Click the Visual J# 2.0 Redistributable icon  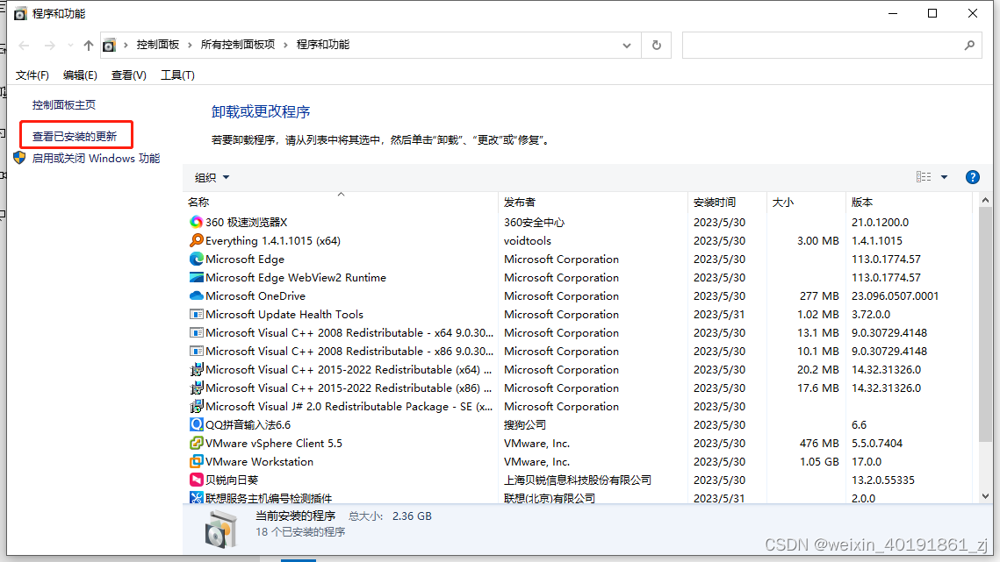[x=197, y=406]
